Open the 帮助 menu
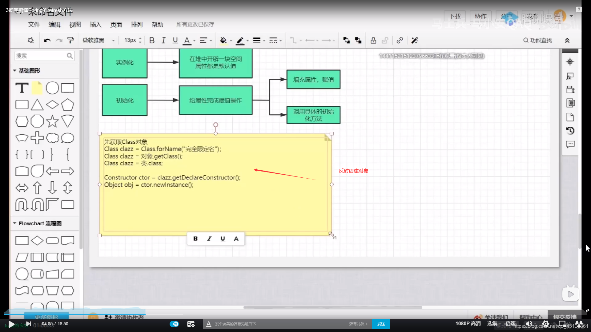Viewport: 591px width, 332px height. (157, 25)
